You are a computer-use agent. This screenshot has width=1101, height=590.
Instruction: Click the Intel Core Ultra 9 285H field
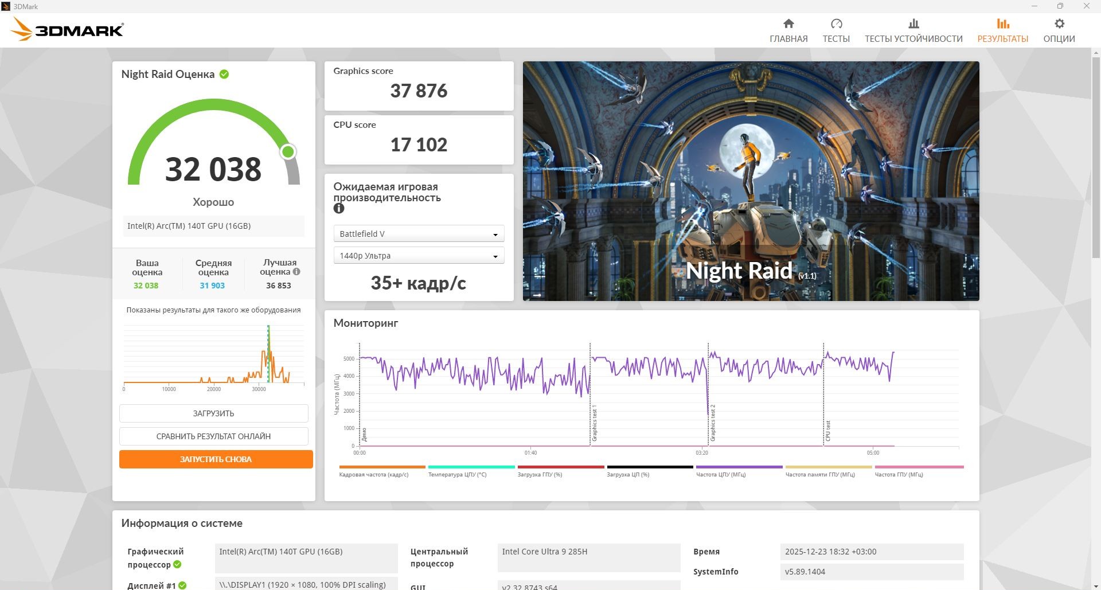589,558
